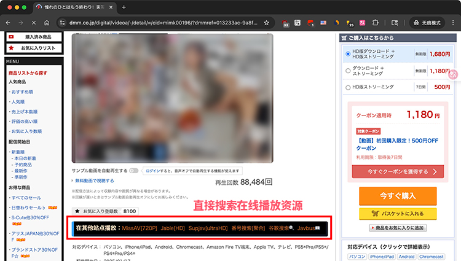Image resolution: width=461 pixels, height=261 pixels.
Task: Open Jable[HD] playback link
Action: tap(173, 228)
